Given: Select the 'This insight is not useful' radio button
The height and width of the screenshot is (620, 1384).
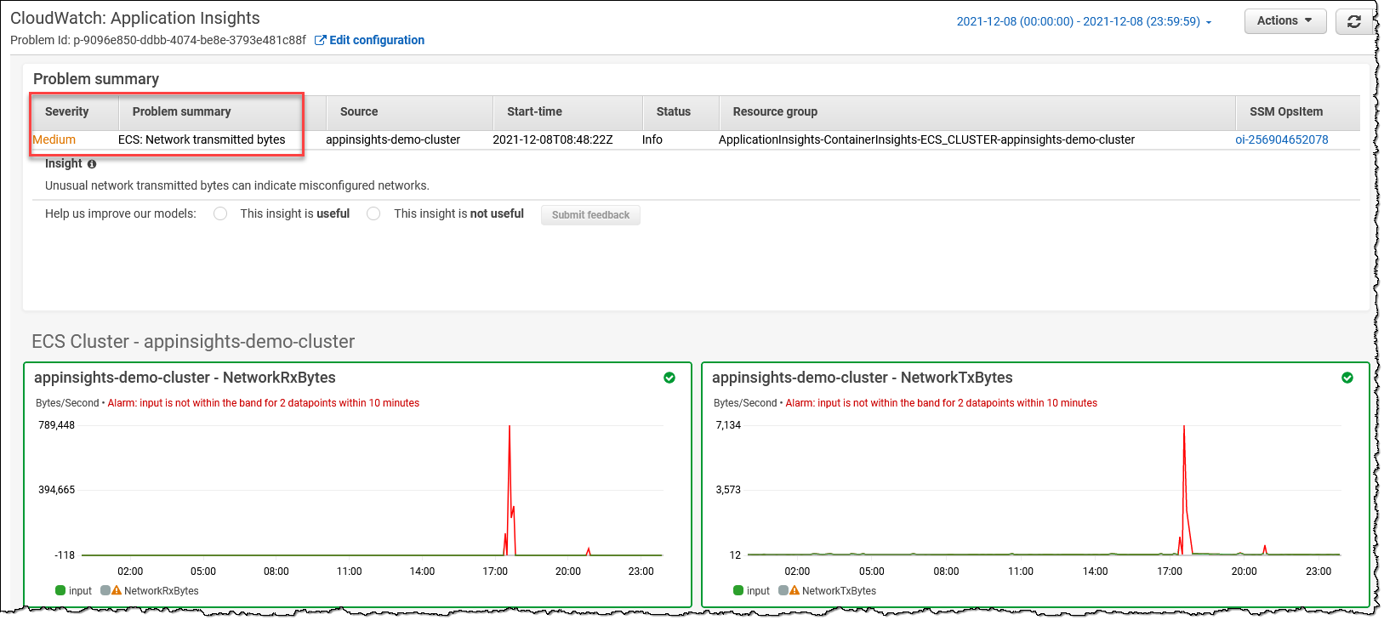Looking at the screenshot, I should (373, 213).
